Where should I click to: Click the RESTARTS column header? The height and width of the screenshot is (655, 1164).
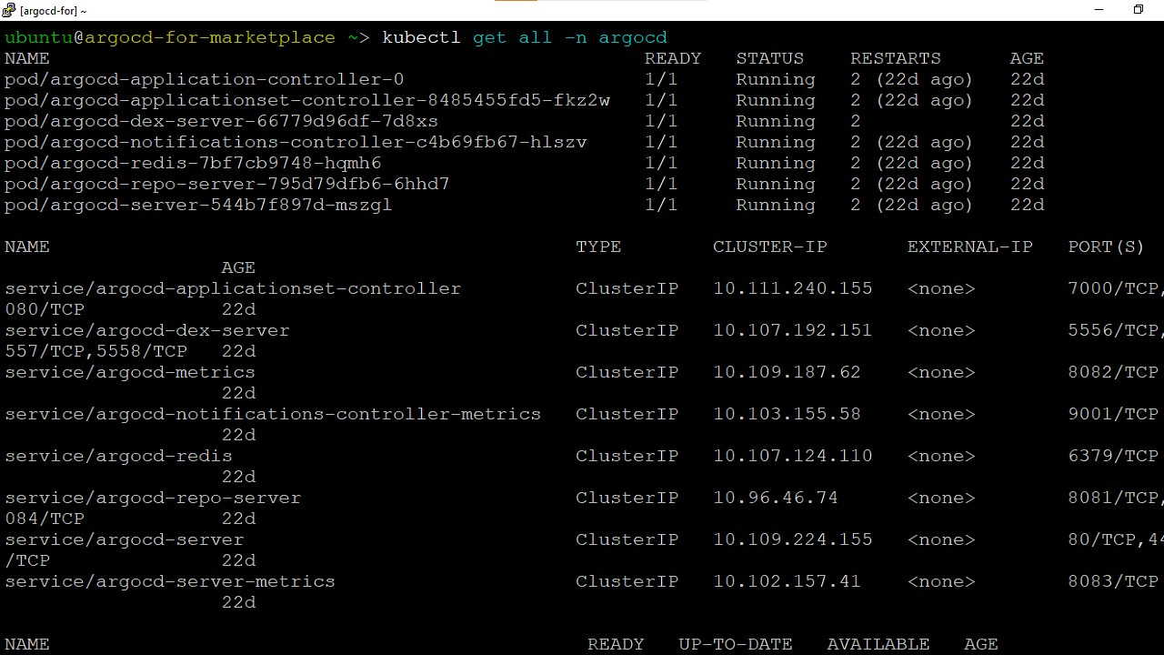coord(896,58)
